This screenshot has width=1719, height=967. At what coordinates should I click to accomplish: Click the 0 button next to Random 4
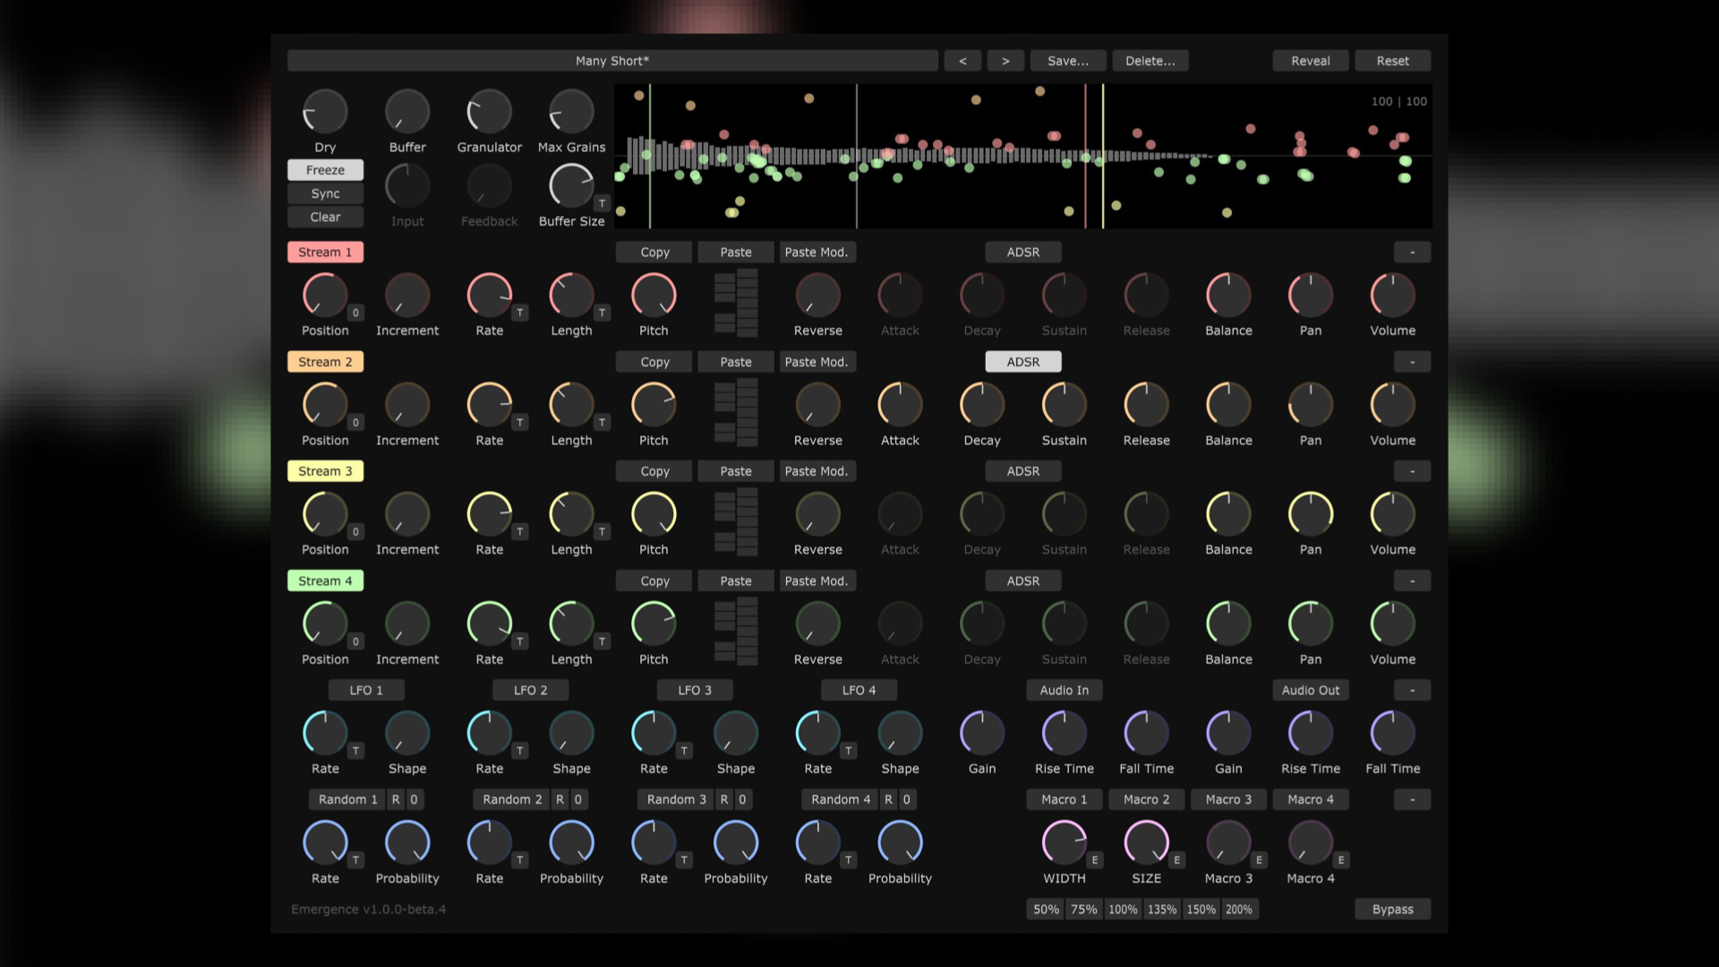point(906,800)
